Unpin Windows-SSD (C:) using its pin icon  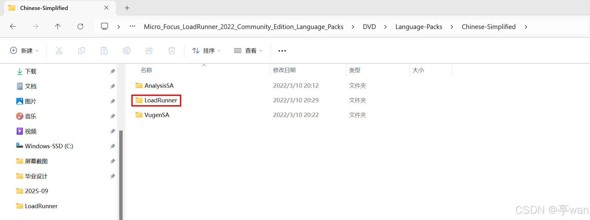113,146
